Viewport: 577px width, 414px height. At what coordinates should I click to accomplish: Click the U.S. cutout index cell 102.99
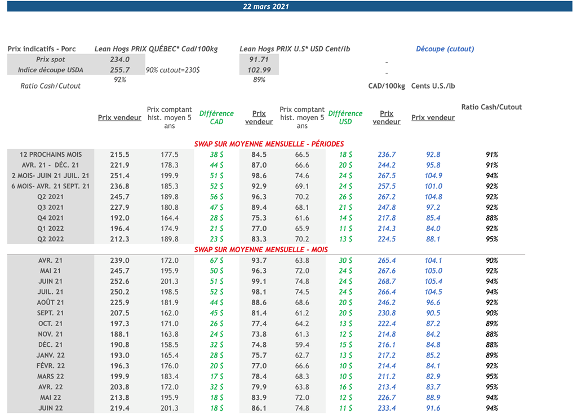point(259,70)
